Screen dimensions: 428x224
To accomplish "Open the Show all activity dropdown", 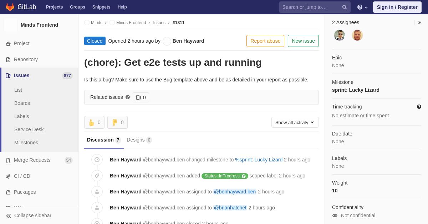I will 295,122.
